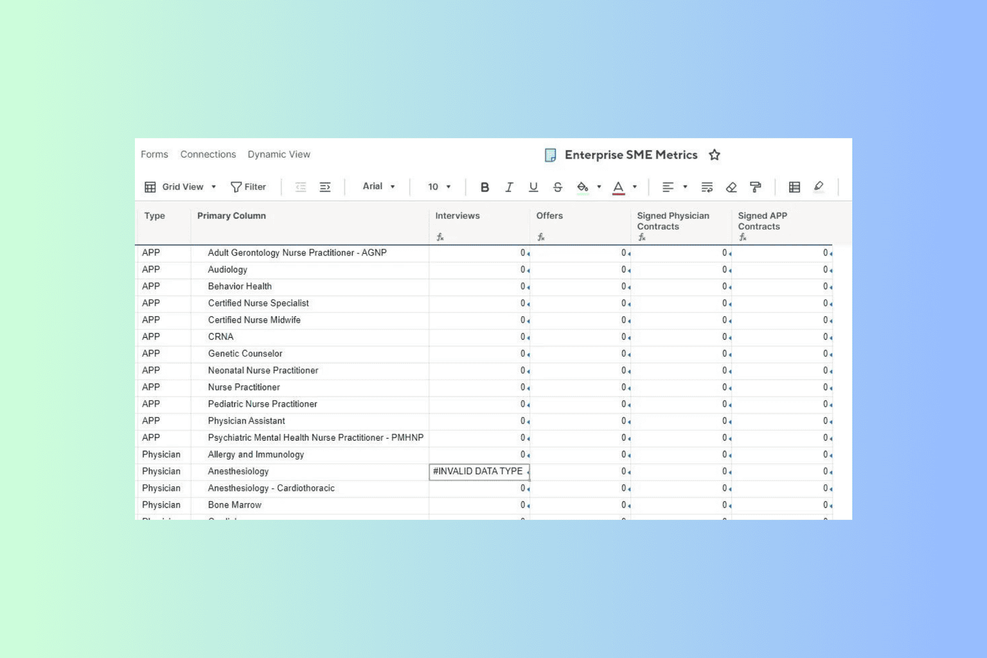Image resolution: width=987 pixels, height=658 pixels.
Task: Click the highlight changes marker icon
Action: click(x=819, y=186)
